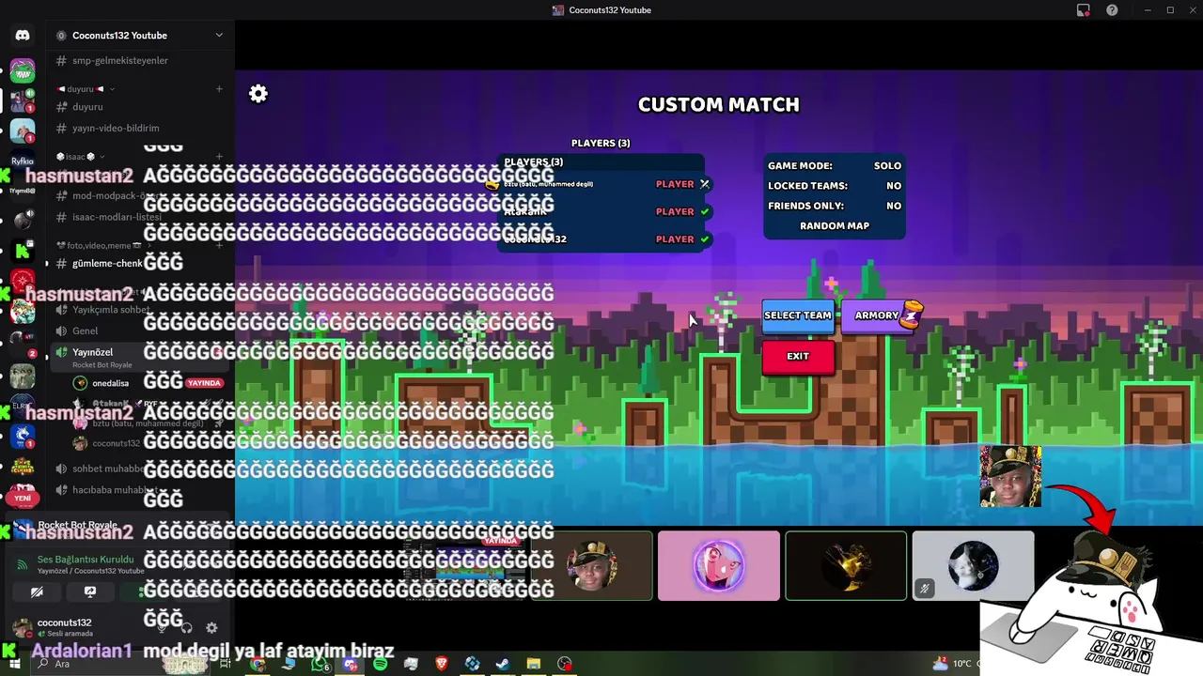
Task: Open Discord from the taskbar
Action: coord(351,664)
